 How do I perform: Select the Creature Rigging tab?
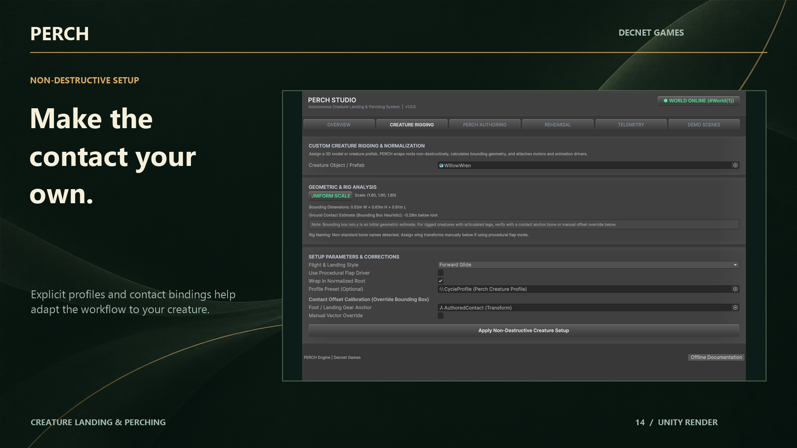tap(412, 124)
